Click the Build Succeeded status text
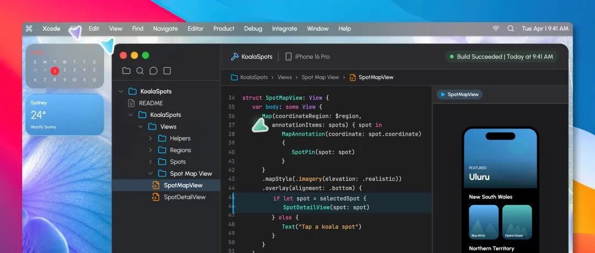This screenshot has height=253, width=595. [x=505, y=57]
